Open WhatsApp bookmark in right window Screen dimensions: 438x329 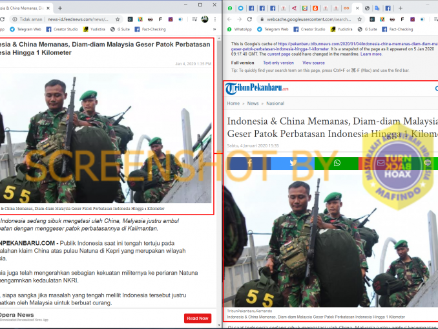point(240,29)
